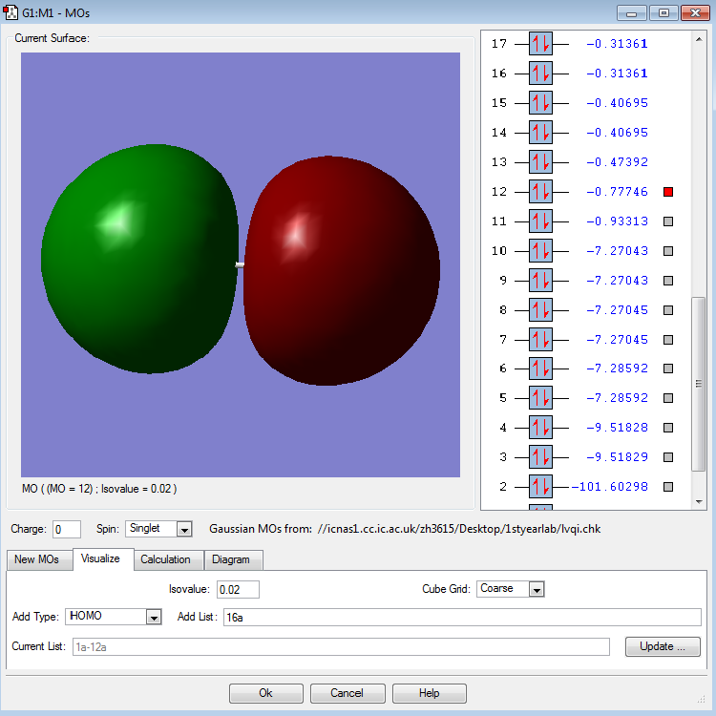The image size is (716, 716).
Task: Click the Charge input field
Action: pyautogui.click(x=67, y=530)
